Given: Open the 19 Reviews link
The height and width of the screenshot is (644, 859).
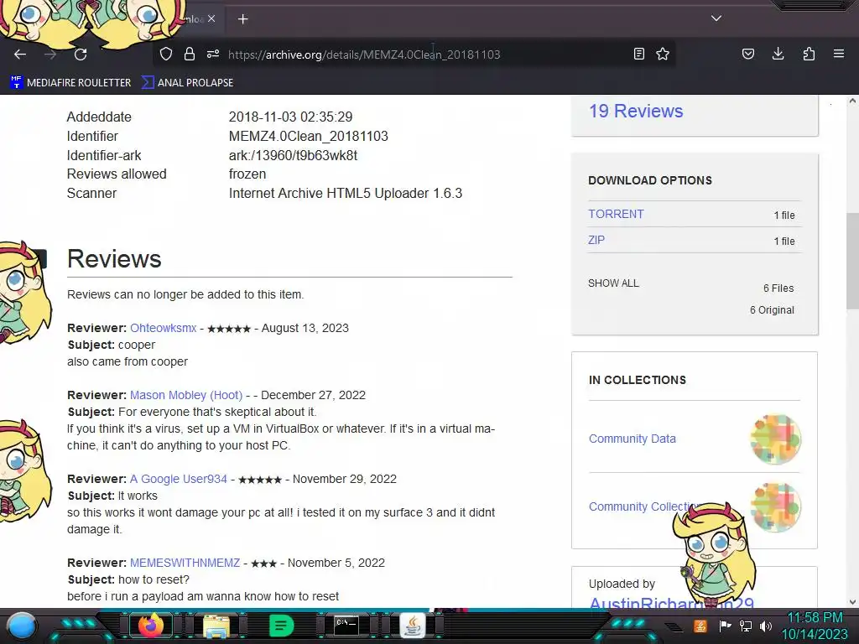Looking at the screenshot, I should pos(636,112).
